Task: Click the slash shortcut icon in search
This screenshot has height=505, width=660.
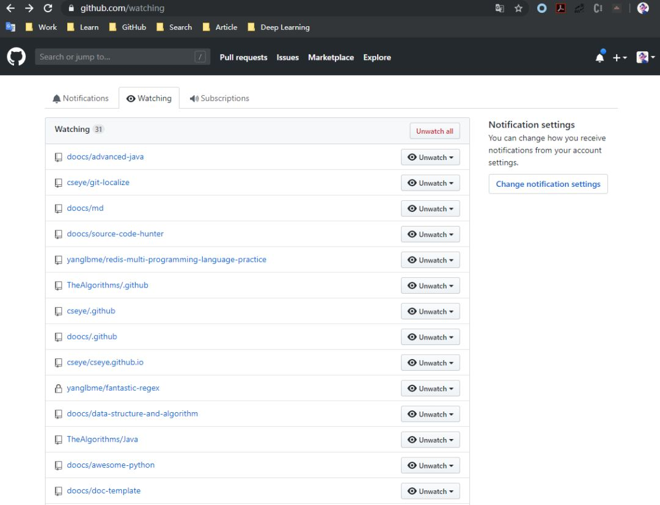Action: coord(200,57)
